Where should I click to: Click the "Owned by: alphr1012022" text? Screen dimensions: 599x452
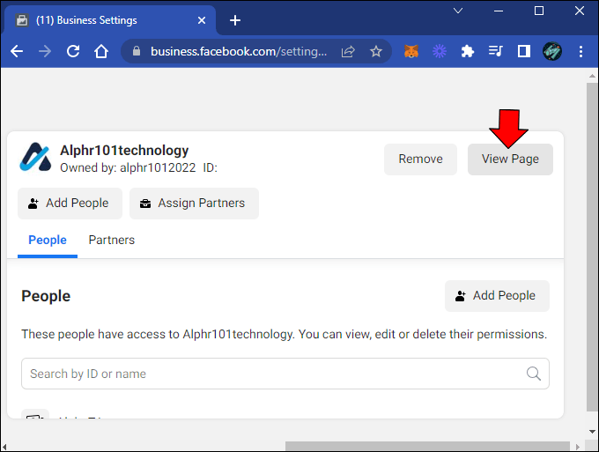point(128,167)
